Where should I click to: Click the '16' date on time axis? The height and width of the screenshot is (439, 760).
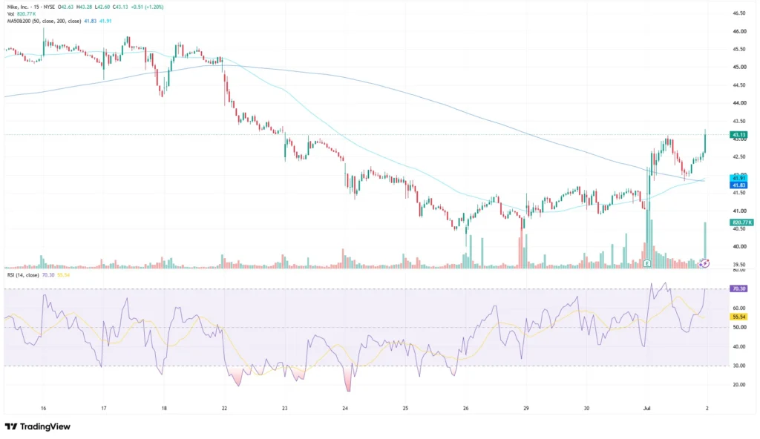[x=43, y=409]
